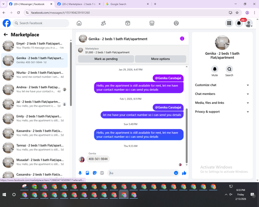Image resolution: width=259 pixels, height=207 pixels.
Task: Expand Chat members section
Action: point(222,94)
